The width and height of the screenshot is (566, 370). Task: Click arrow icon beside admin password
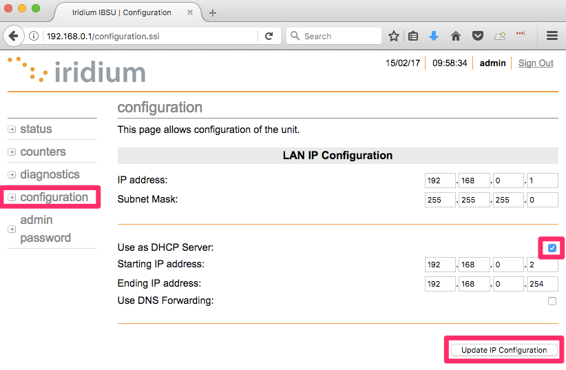[x=12, y=229]
